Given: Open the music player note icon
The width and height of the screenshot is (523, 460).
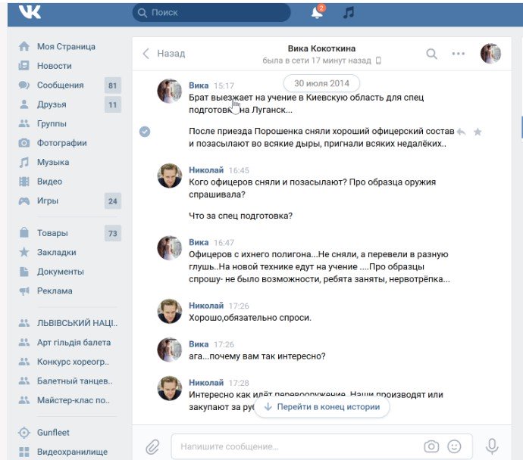Looking at the screenshot, I should click(349, 13).
